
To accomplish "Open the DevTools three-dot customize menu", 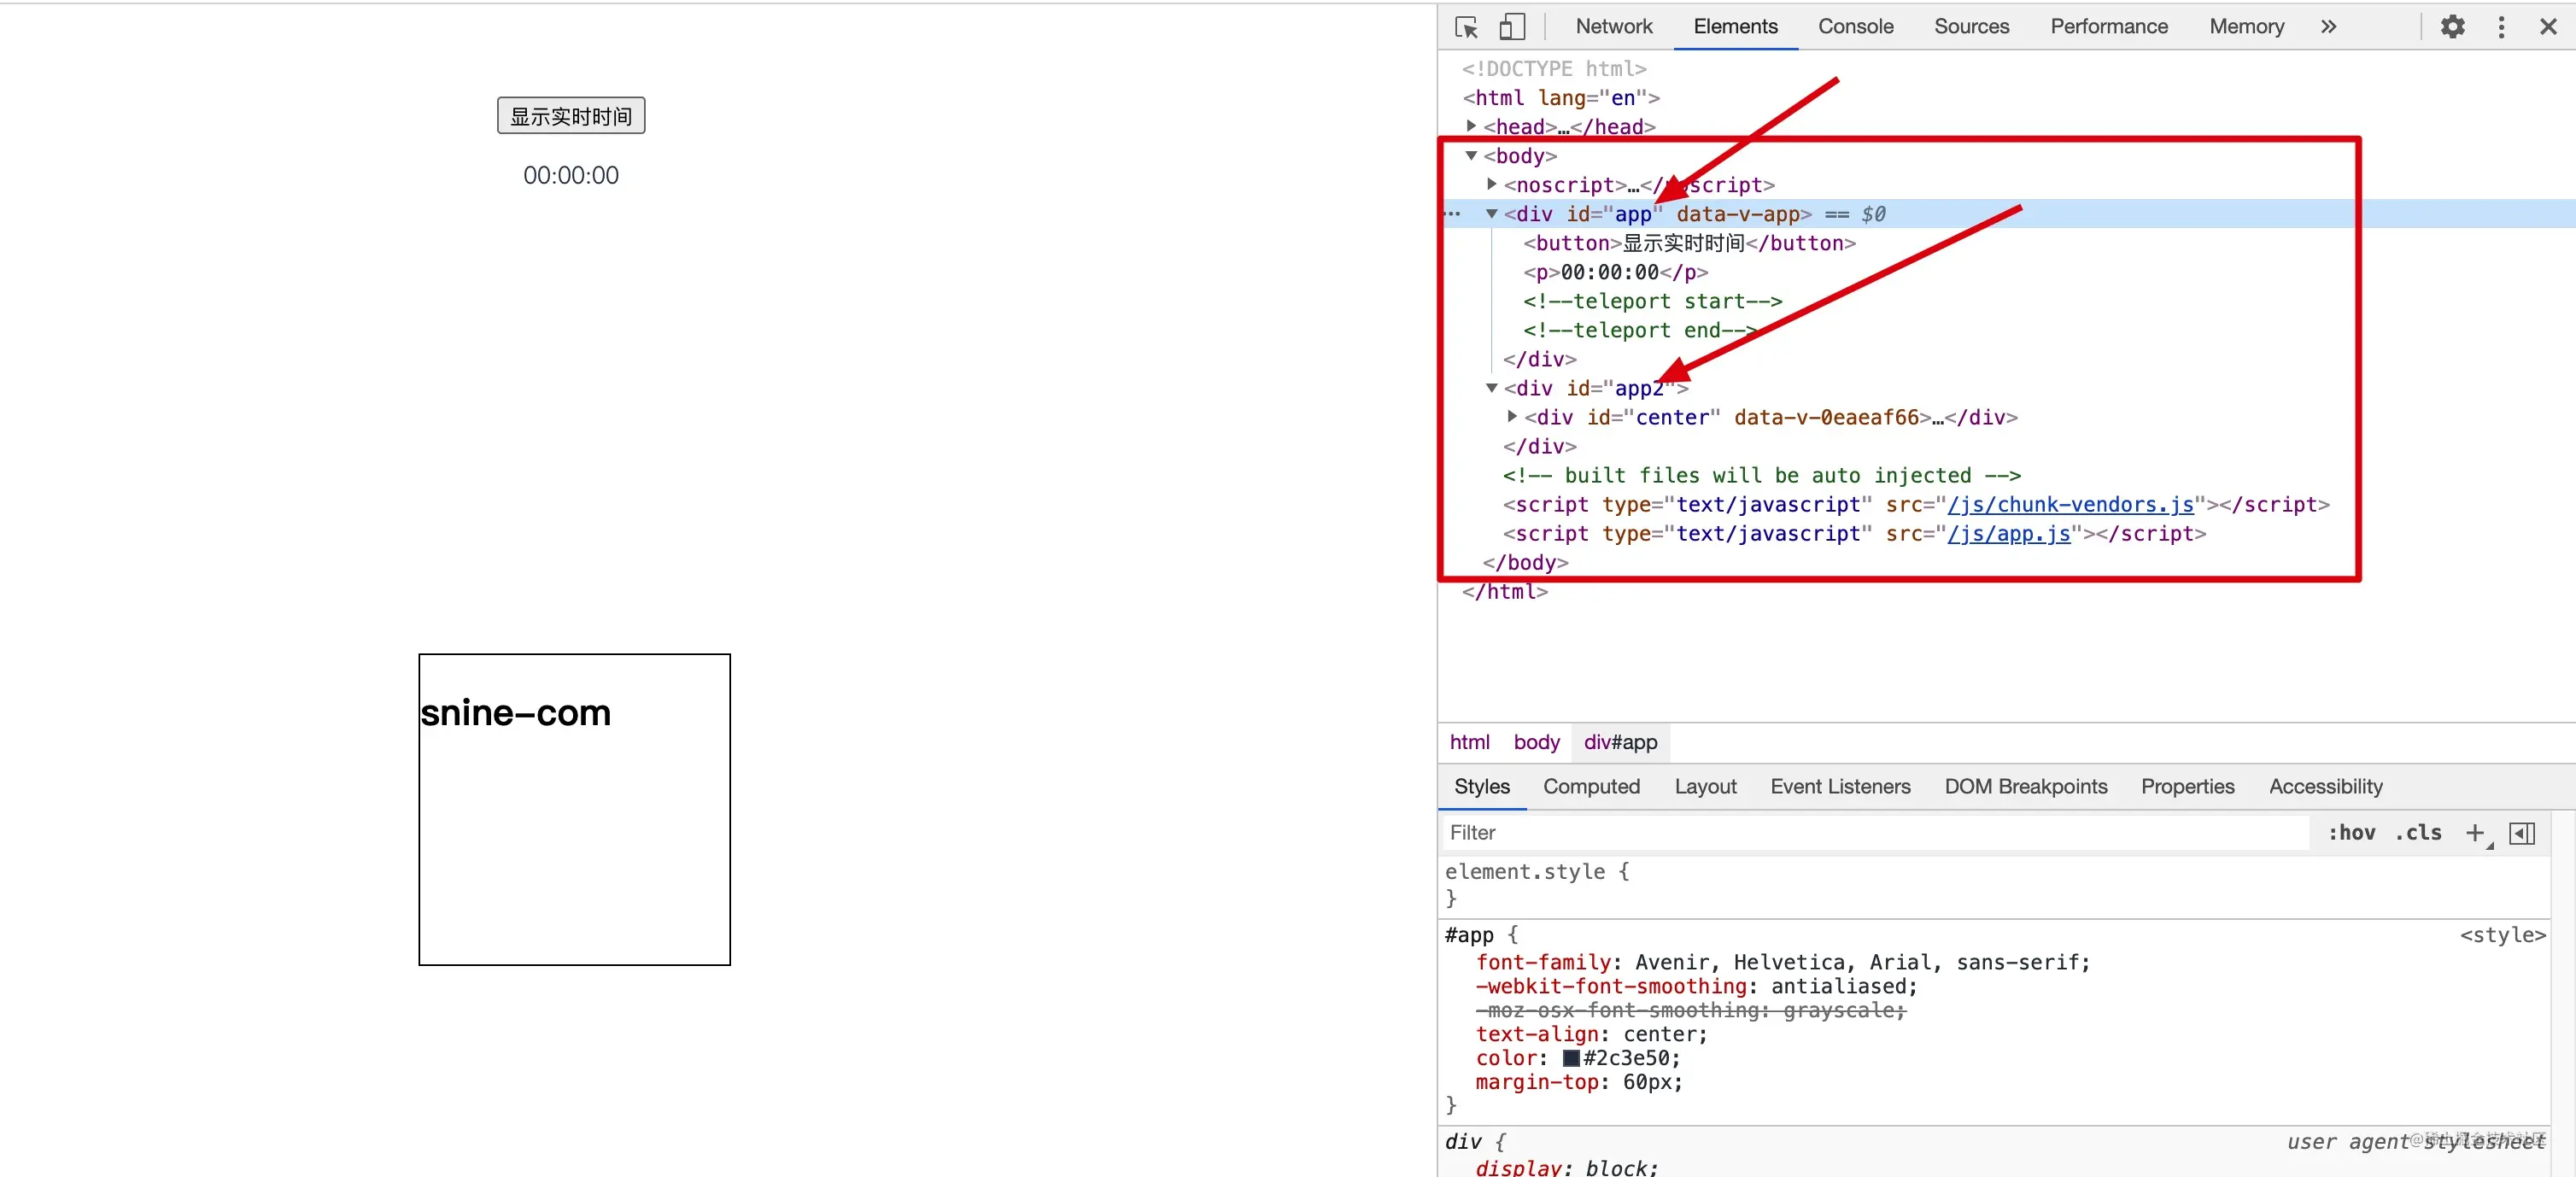I will [x=2501, y=27].
